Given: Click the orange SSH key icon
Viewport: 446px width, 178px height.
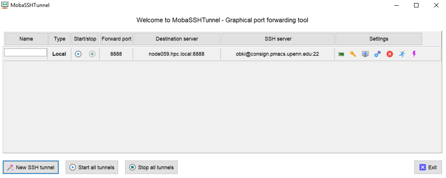Looking at the screenshot, I should [x=353, y=54].
